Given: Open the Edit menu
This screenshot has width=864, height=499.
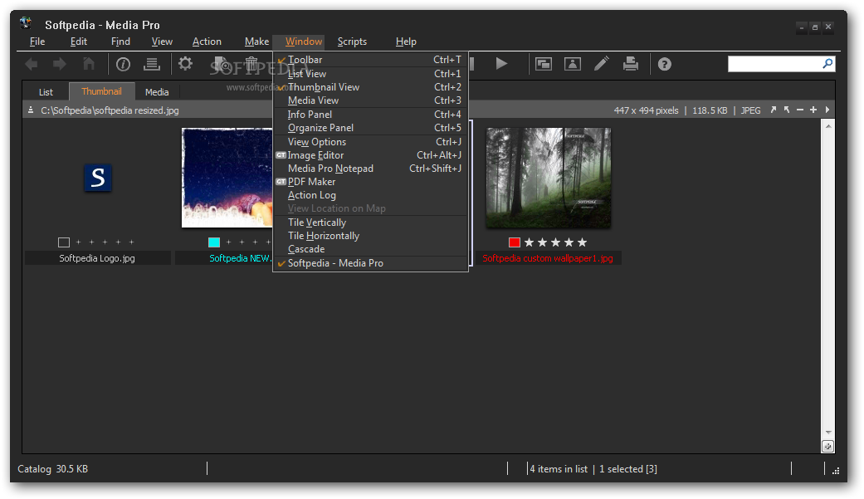Looking at the screenshot, I should (x=78, y=42).
